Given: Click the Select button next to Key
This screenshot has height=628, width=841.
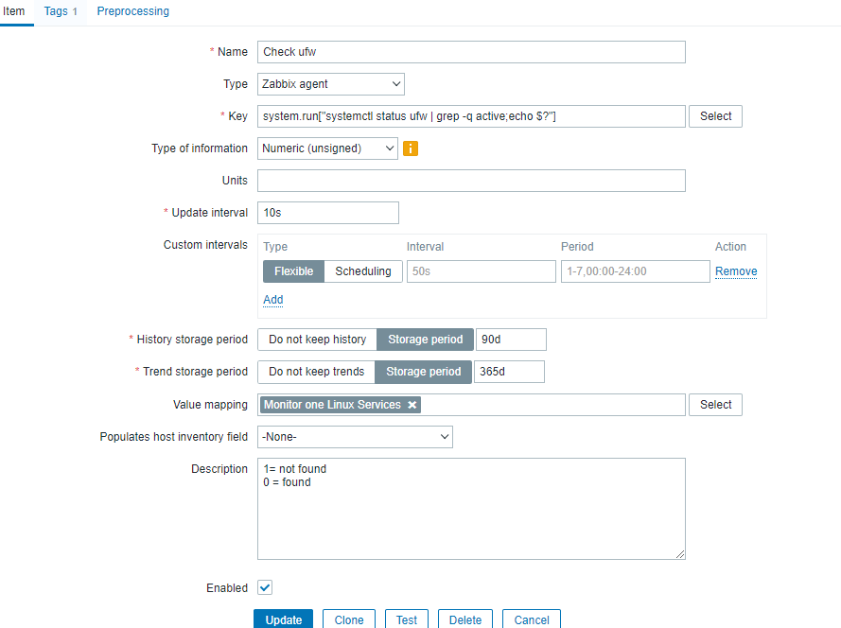Looking at the screenshot, I should (714, 116).
